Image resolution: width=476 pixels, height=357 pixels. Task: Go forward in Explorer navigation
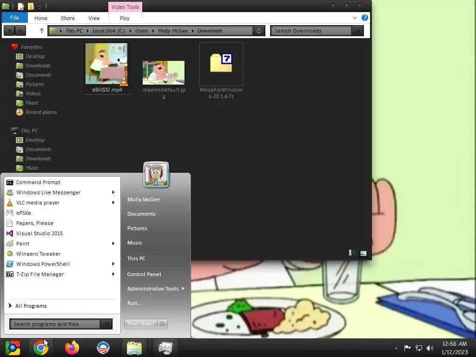(x=20, y=31)
